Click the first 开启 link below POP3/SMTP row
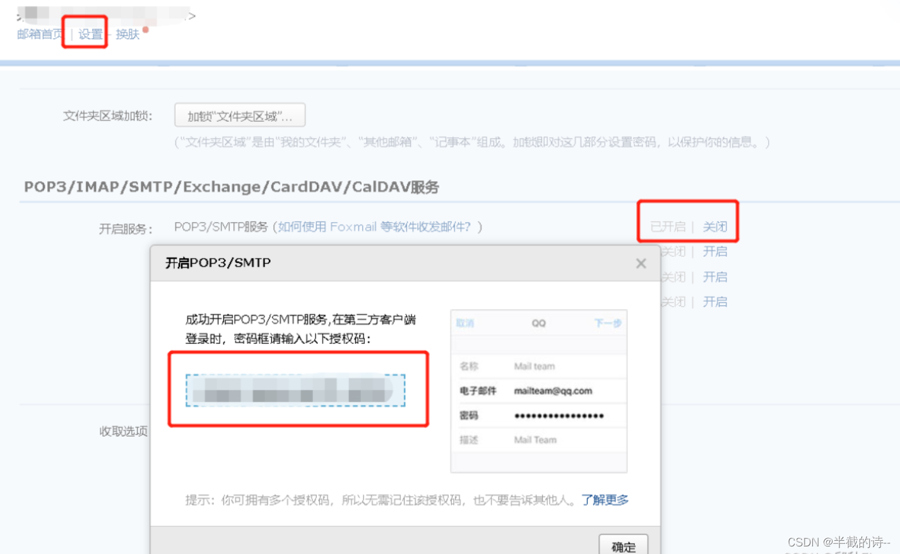Image resolution: width=900 pixels, height=554 pixels. [715, 251]
